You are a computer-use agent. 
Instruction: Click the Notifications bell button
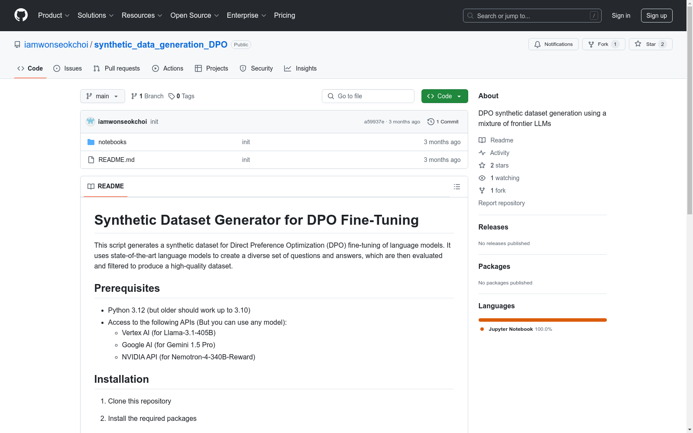click(x=554, y=44)
